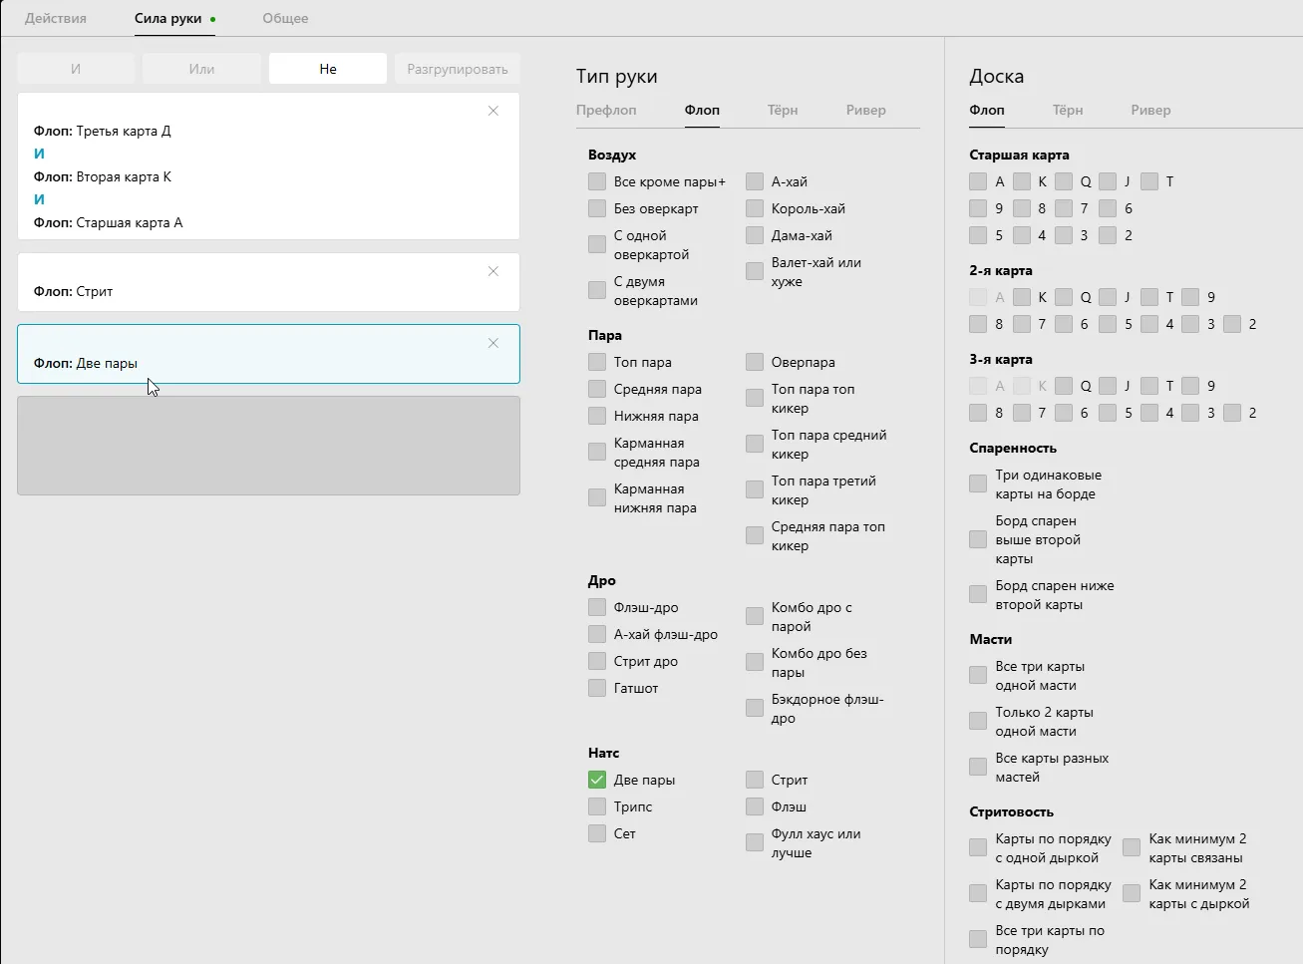
Task: Select 'Префлоп' tab under Тип руки
Action: click(606, 110)
